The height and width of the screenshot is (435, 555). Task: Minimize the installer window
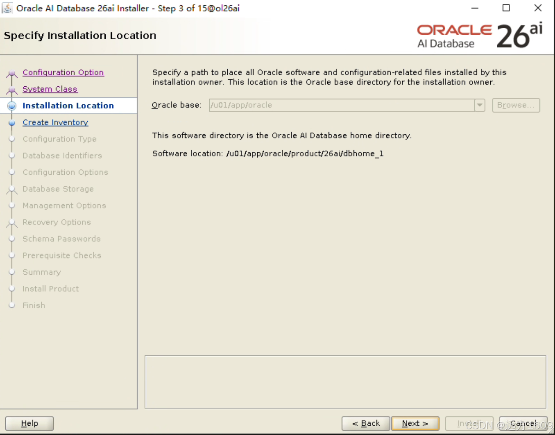[x=475, y=8]
